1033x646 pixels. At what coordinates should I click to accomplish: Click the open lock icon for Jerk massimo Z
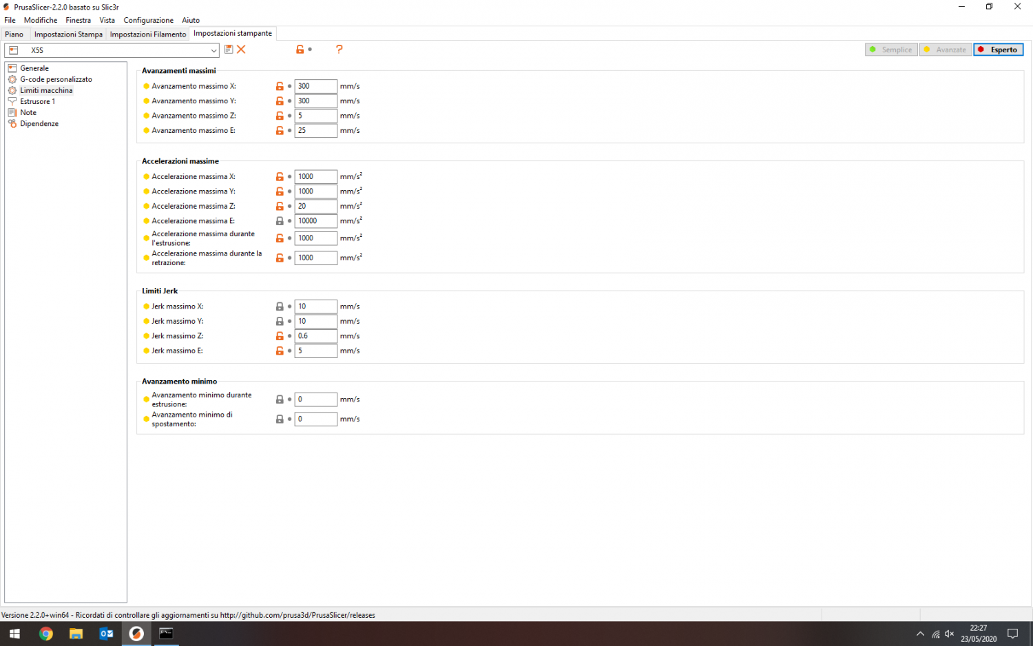click(x=280, y=336)
